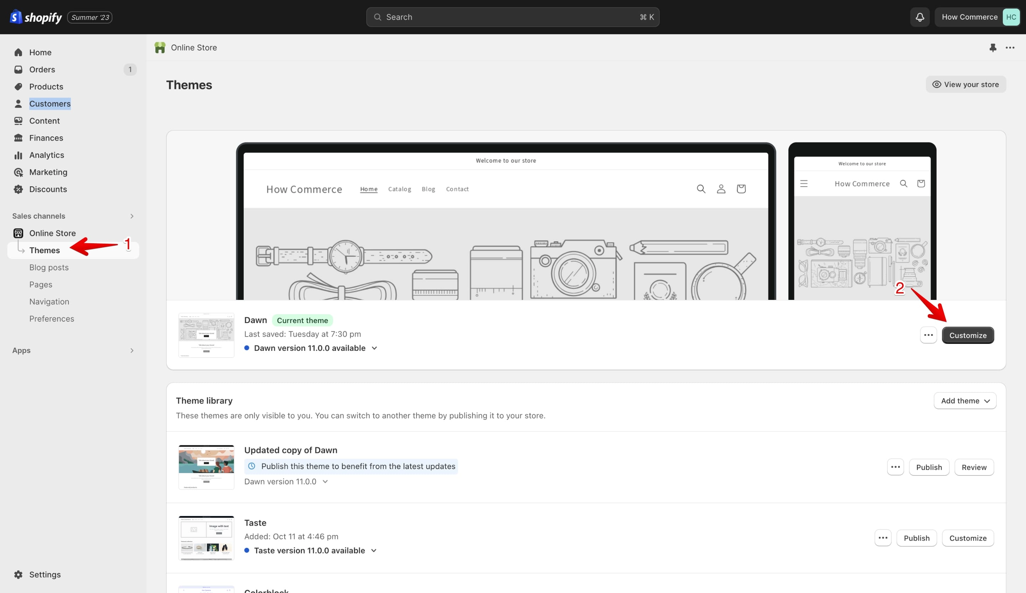
Task: Click 'Publish this theme to benefit' notice
Action: [351, 467]
